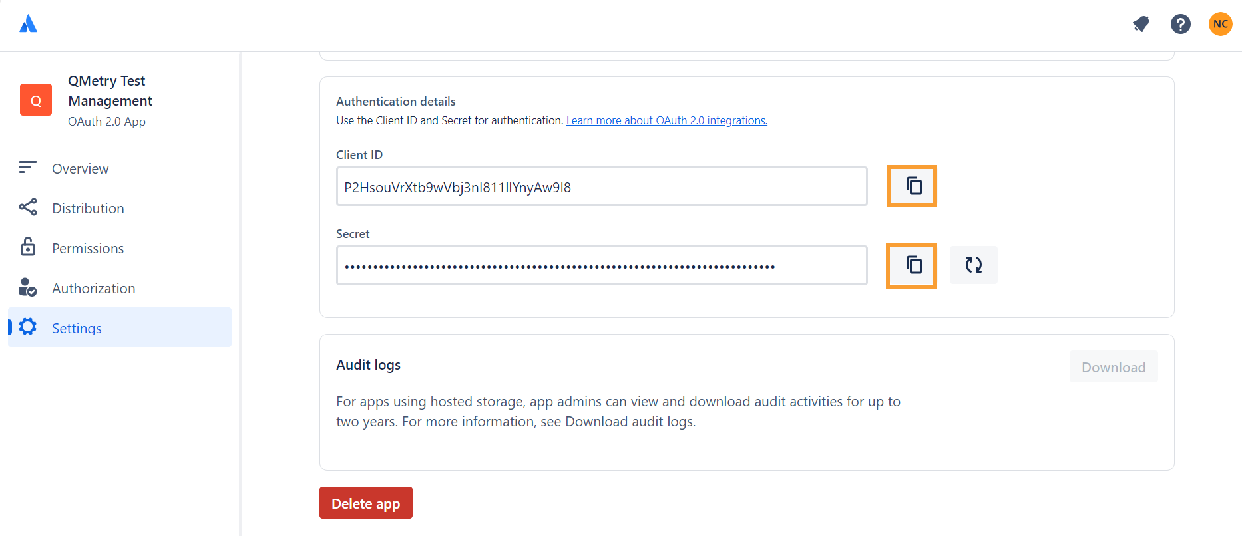Screen dimensions: 1242x536
Task: Click the Client ID label
Action: (x=359, y=154)
